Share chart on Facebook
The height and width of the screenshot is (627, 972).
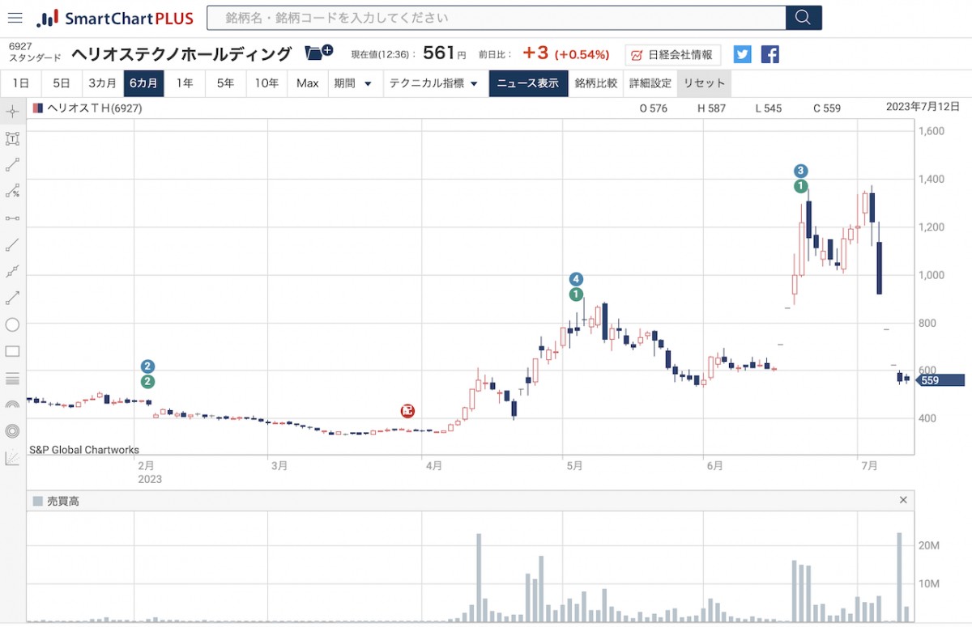tap(770, 54)
